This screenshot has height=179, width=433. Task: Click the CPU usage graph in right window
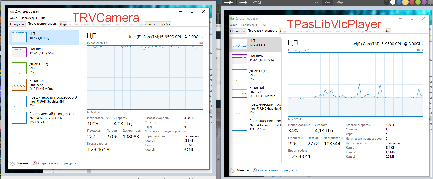point(356,84)
